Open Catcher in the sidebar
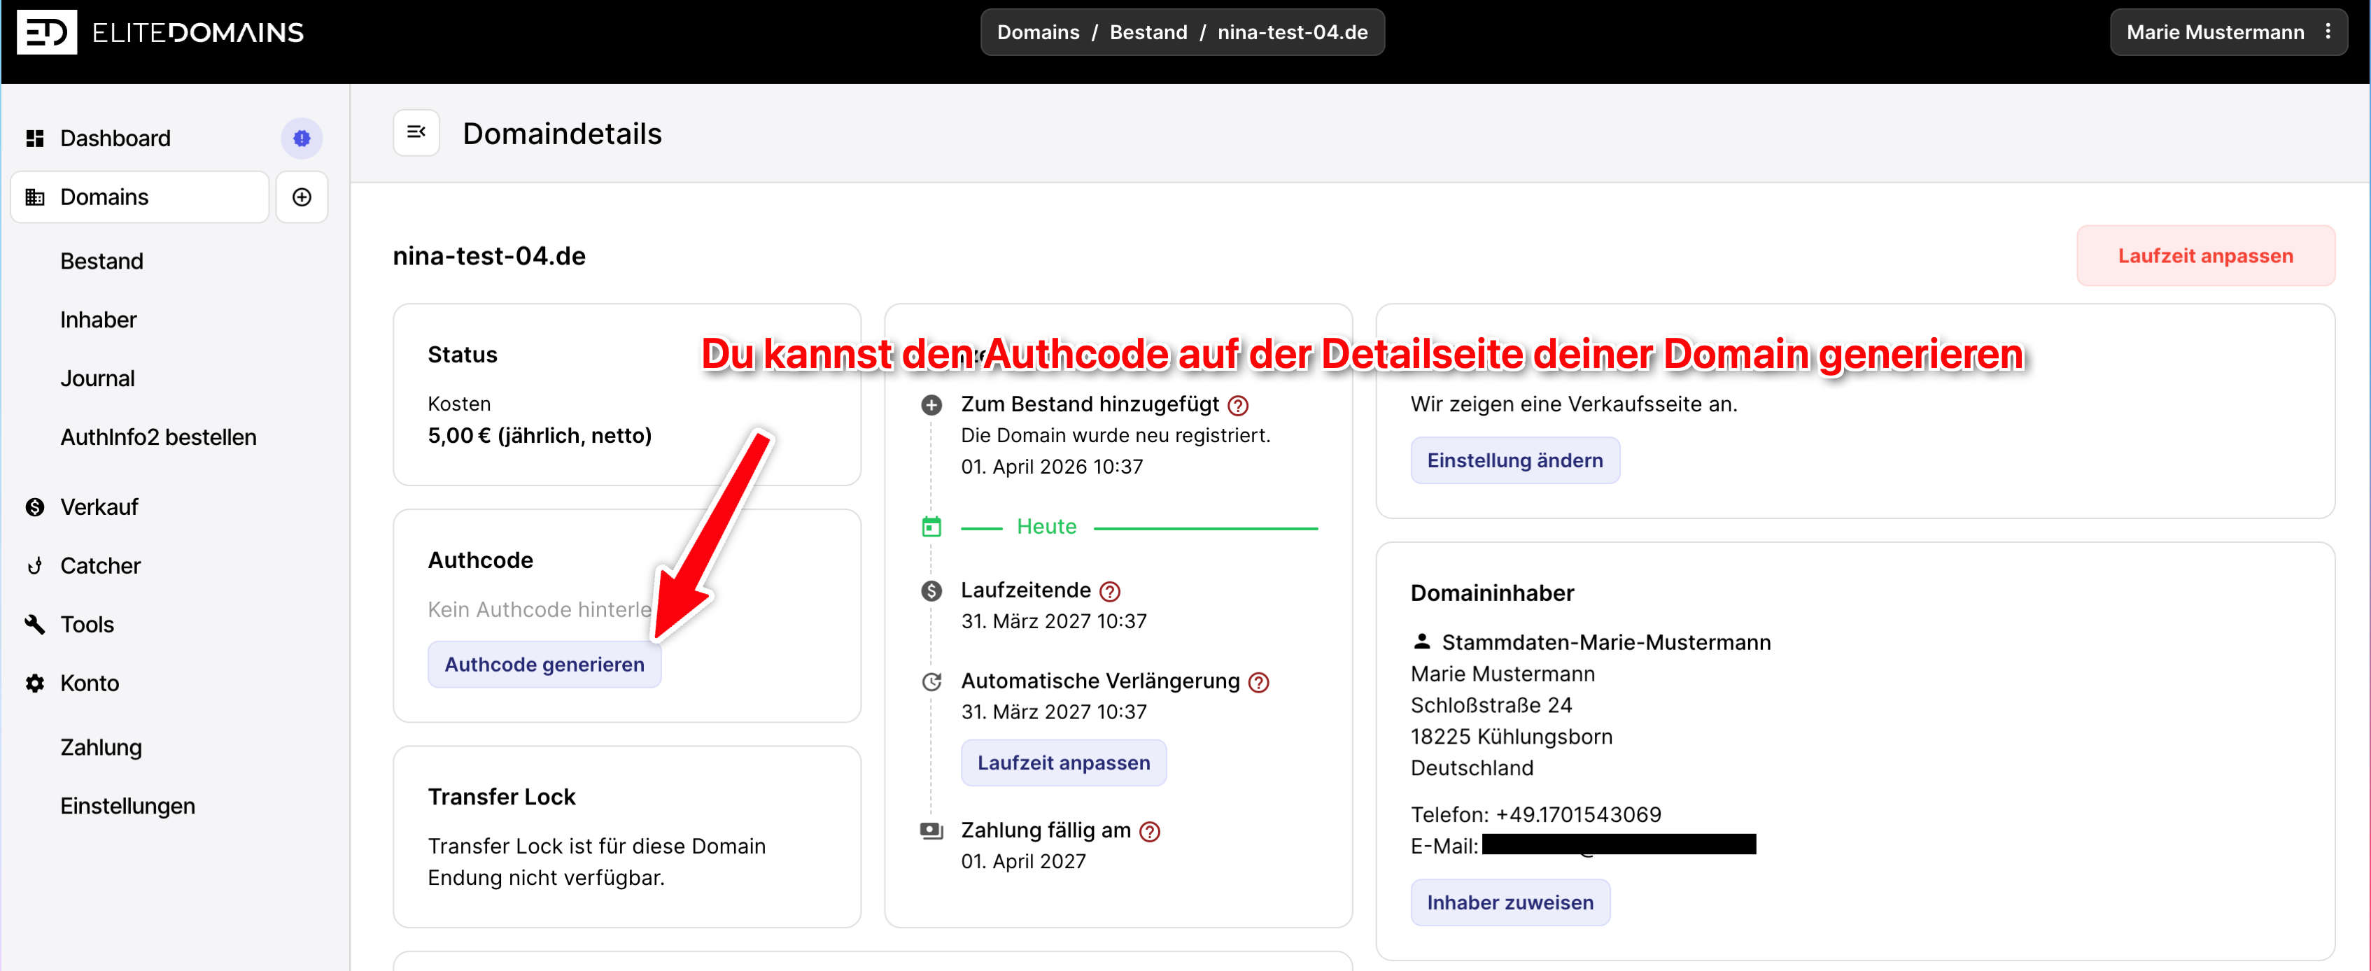This screenshot has height=971, width=2371. coord(100,566)
